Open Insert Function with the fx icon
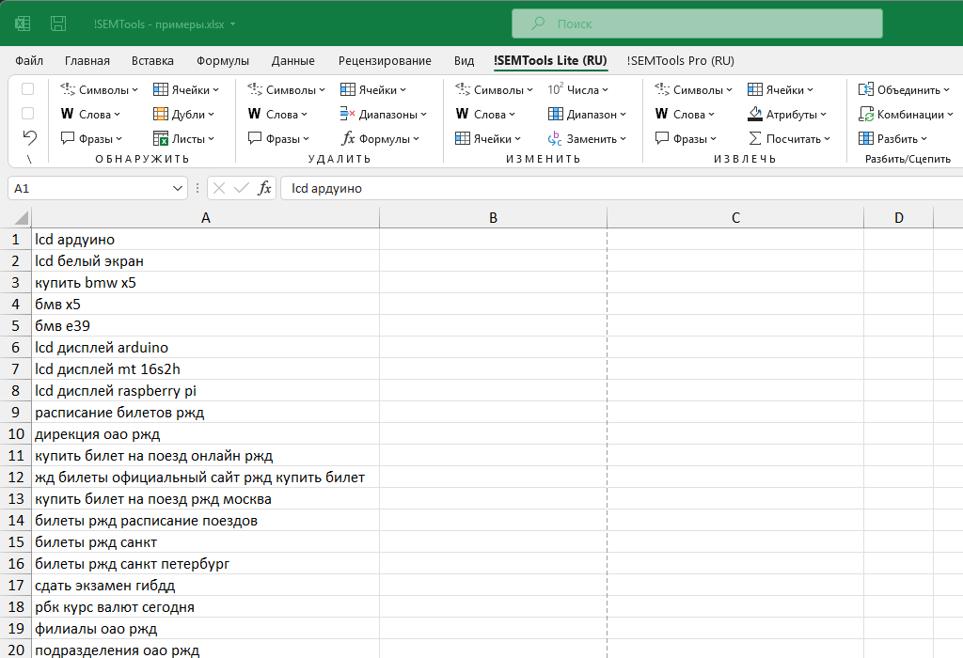The image size is (963, 658). pos(264,188)
